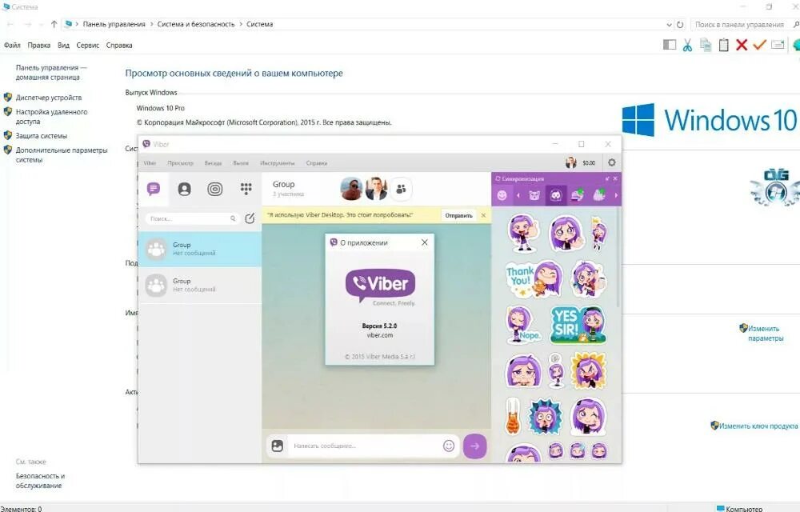Open the Viber 'Просмотр' menu
The image size is (800, 512).
pos(180,163)
